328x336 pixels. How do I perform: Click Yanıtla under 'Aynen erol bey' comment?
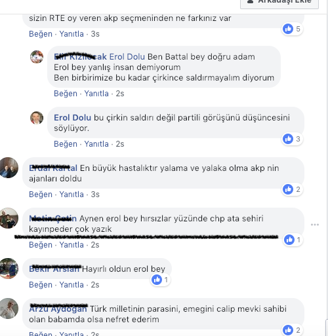pyautogui.click(x=72, y=245)
